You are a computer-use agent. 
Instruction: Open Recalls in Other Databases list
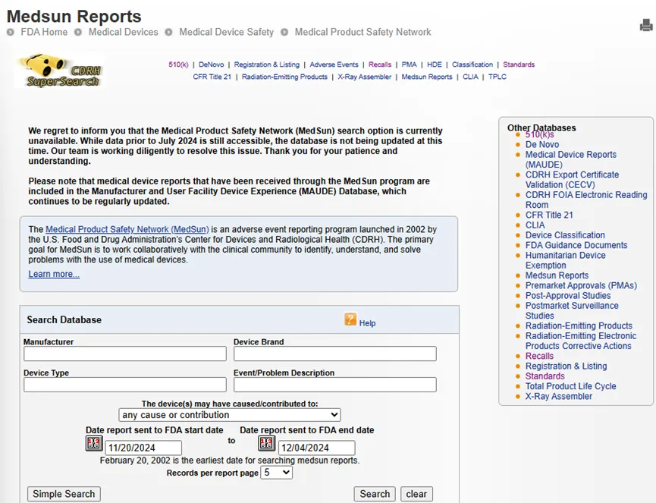click(x=540, y=356)
